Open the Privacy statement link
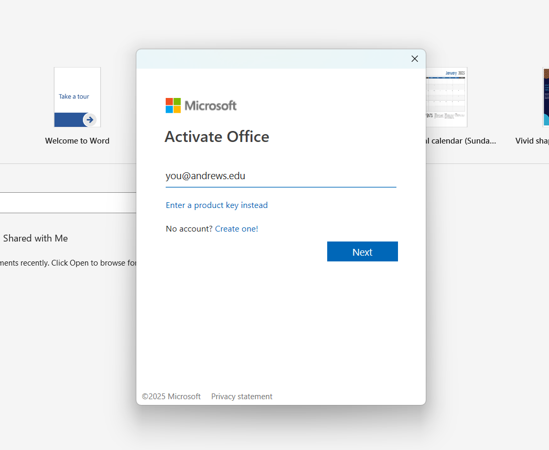Screen dimensions: 549x450 242,397
